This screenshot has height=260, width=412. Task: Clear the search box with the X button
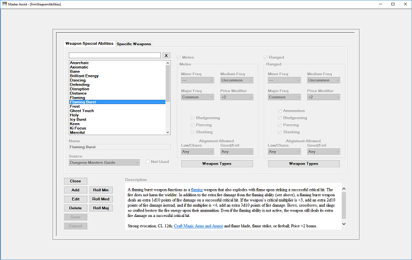[166, 56]
